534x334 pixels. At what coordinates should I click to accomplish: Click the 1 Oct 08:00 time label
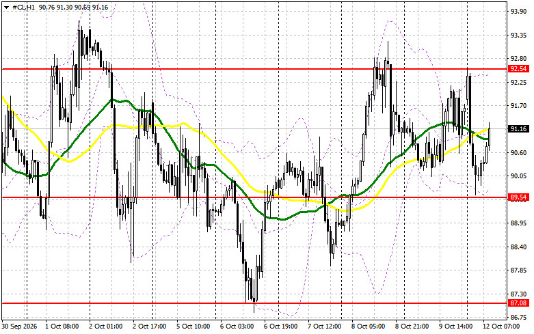tap(62, 326)
